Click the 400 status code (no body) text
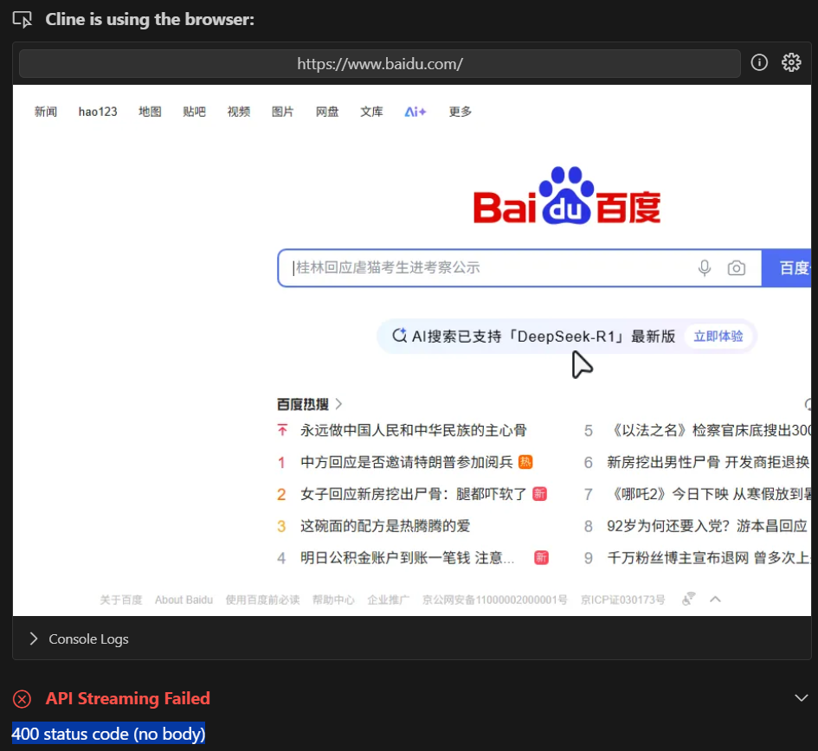The height and width of the screenshot is (751, 818). [108, 734]
